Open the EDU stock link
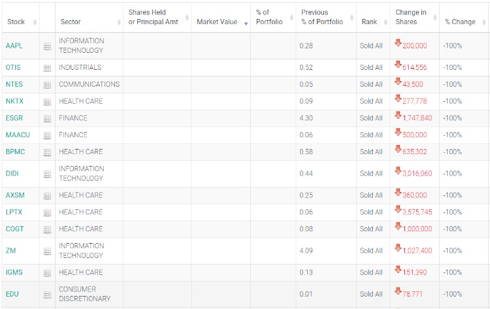This screenshot has width=490, height=309. 12,294
